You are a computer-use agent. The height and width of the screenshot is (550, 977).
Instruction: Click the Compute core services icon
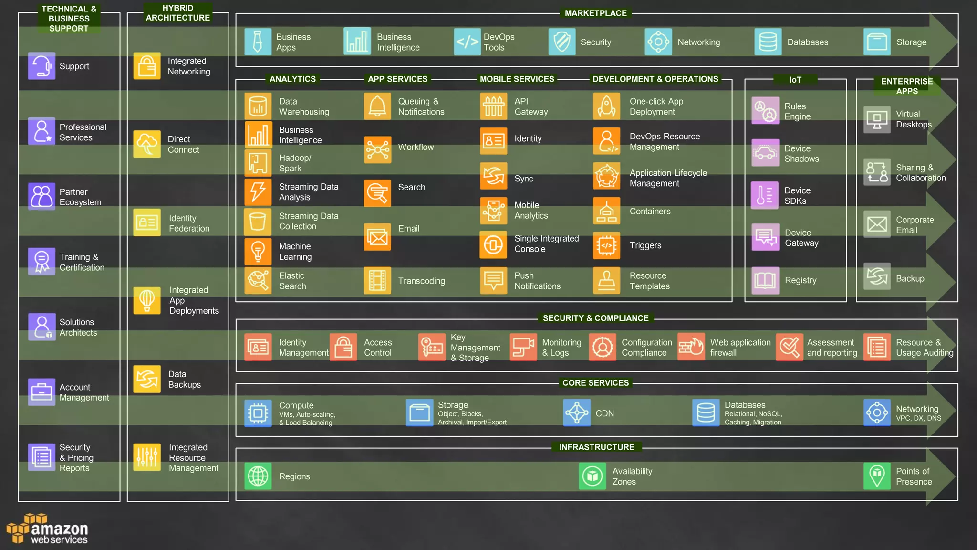[258, 413]
